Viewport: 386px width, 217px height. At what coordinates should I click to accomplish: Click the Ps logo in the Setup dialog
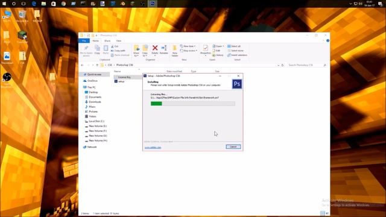click(237, 84)
